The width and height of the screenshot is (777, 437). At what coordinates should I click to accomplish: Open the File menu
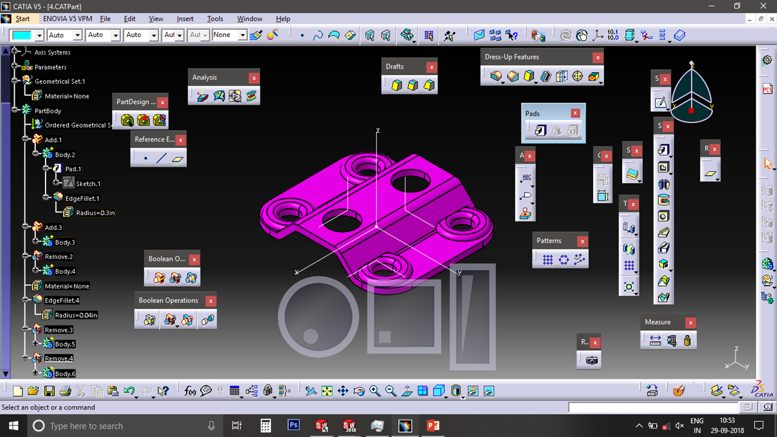click(105, 19)
